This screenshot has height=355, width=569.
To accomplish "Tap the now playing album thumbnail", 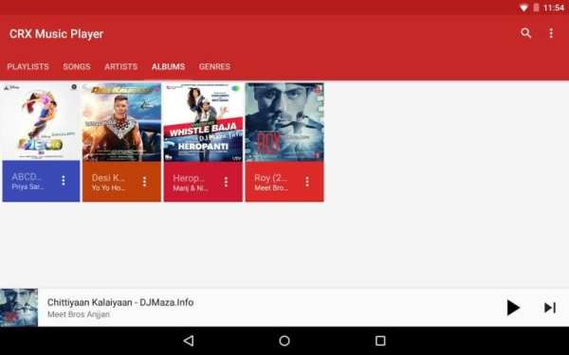I will [x=19, y=308].
